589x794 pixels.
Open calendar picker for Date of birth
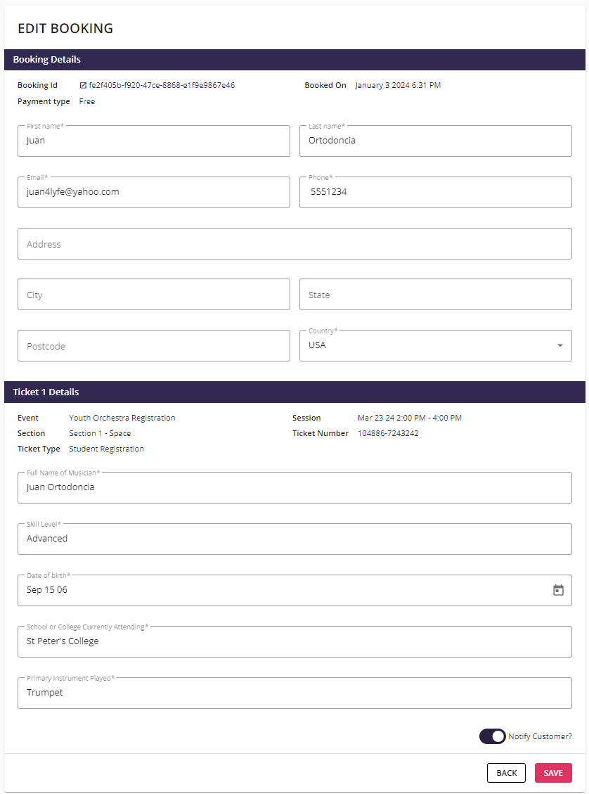tap(558, 590)
